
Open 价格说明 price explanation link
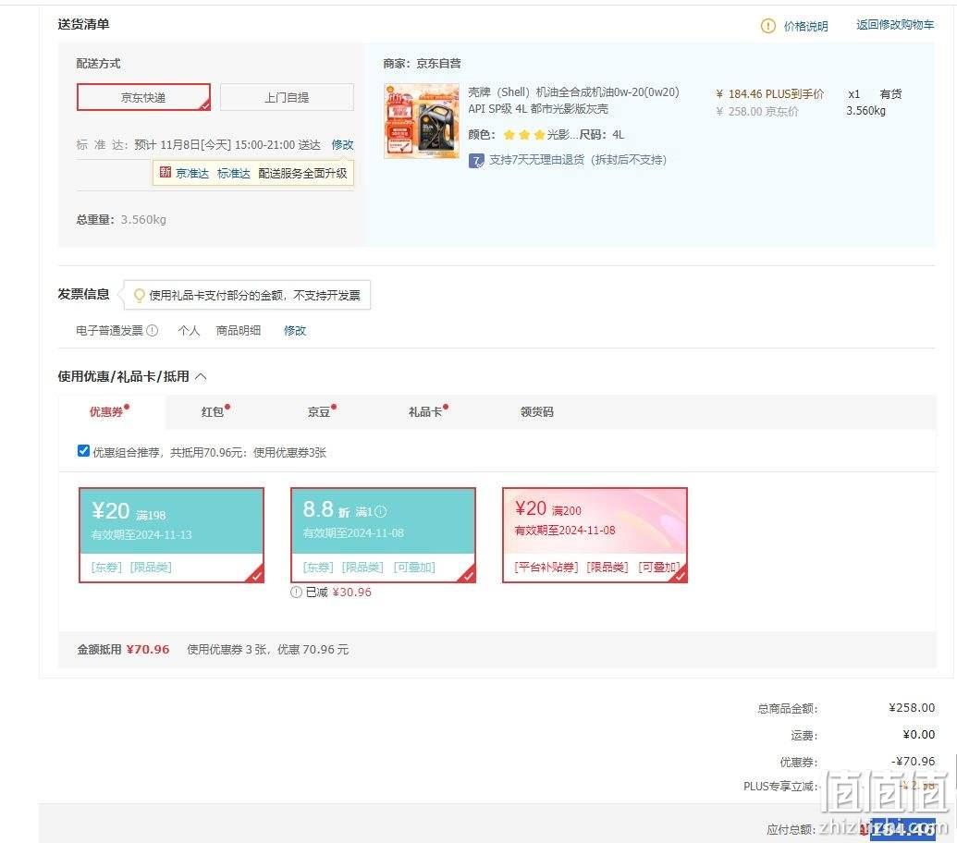click(x=805, y=26)
